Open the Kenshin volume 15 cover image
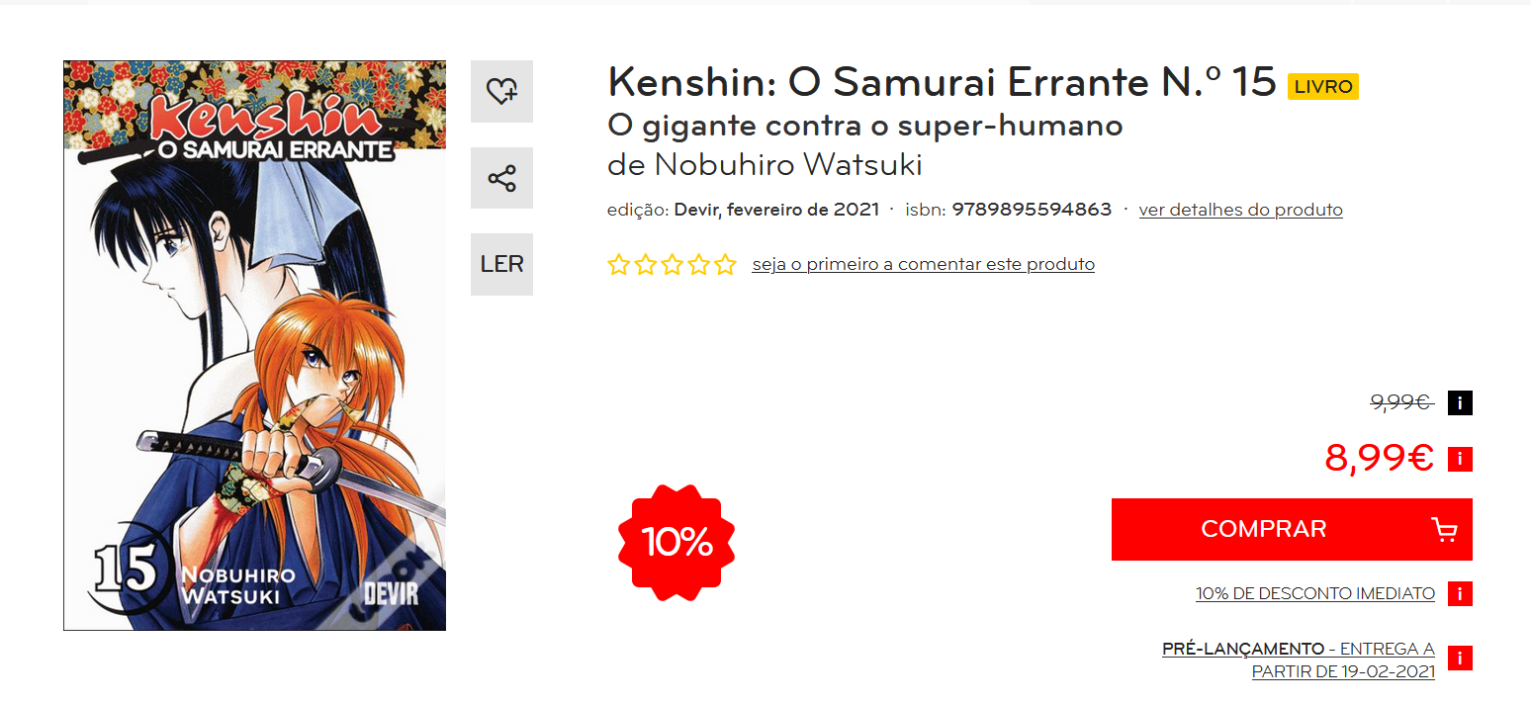The height and width of the screenshot is (704, 1531). click(254, 345)
